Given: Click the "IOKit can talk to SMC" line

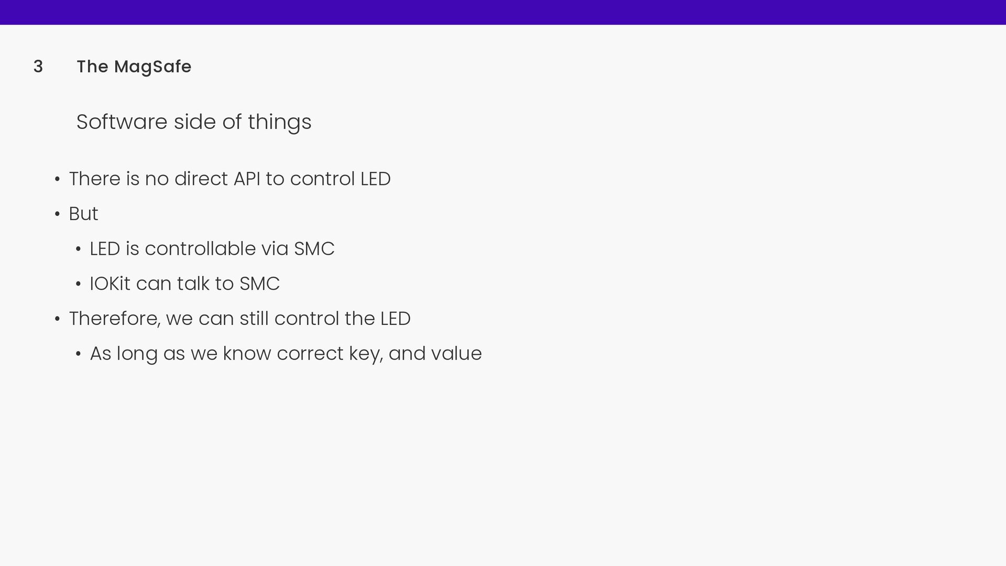Looking at the screenshot, I should [x=184, y=284].
